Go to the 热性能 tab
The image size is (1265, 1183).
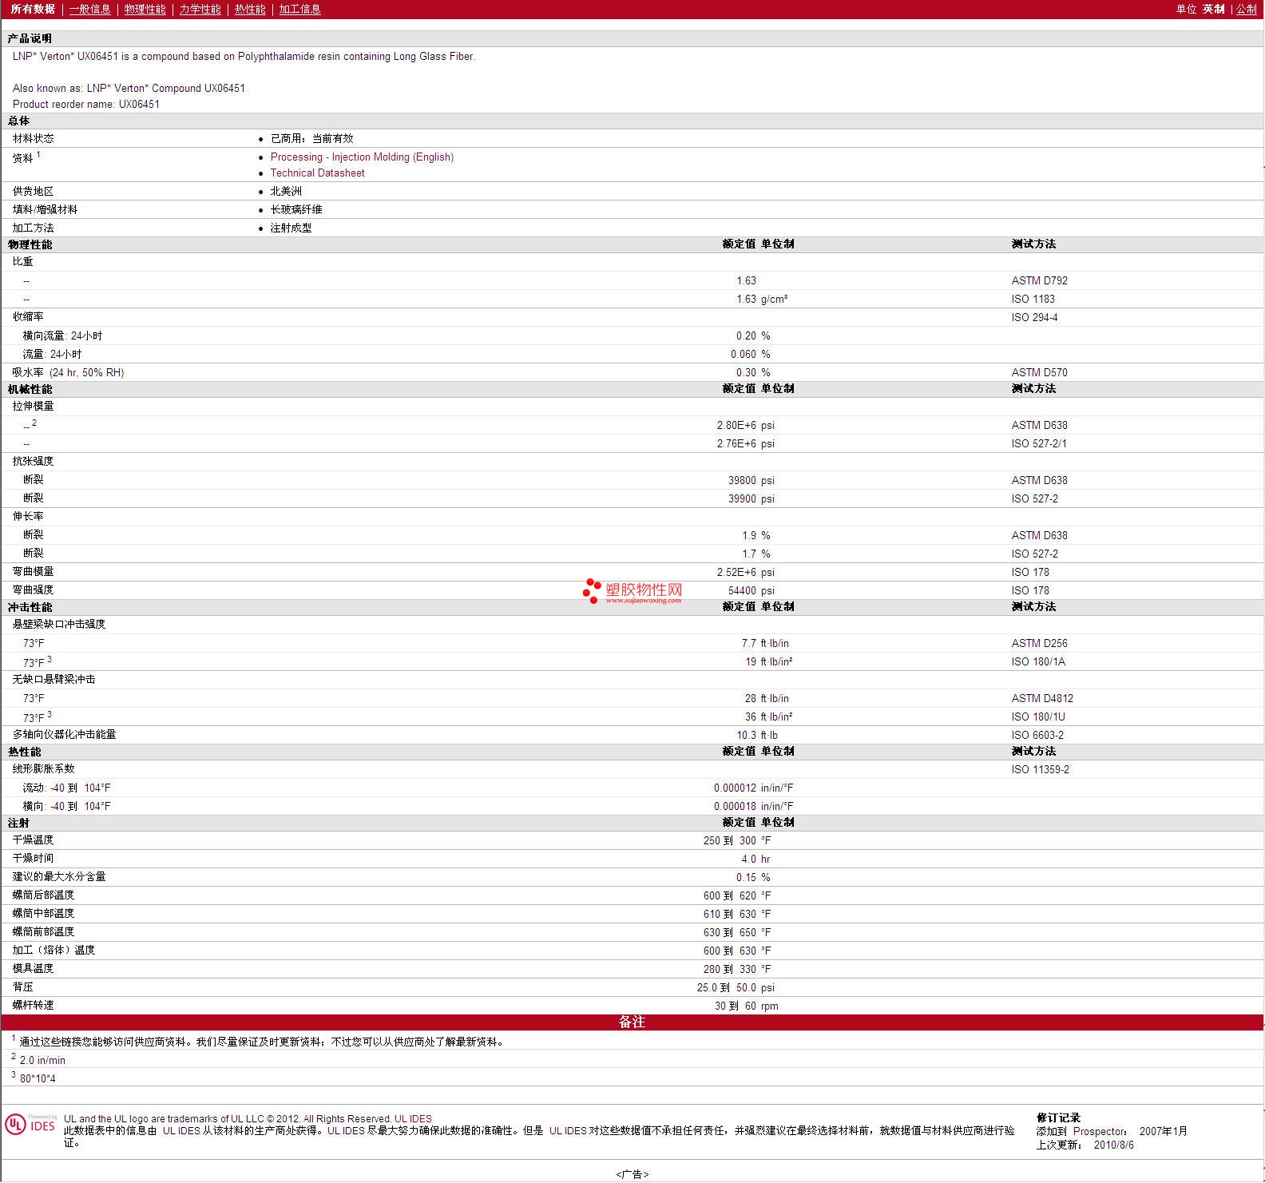pos(250,9)
